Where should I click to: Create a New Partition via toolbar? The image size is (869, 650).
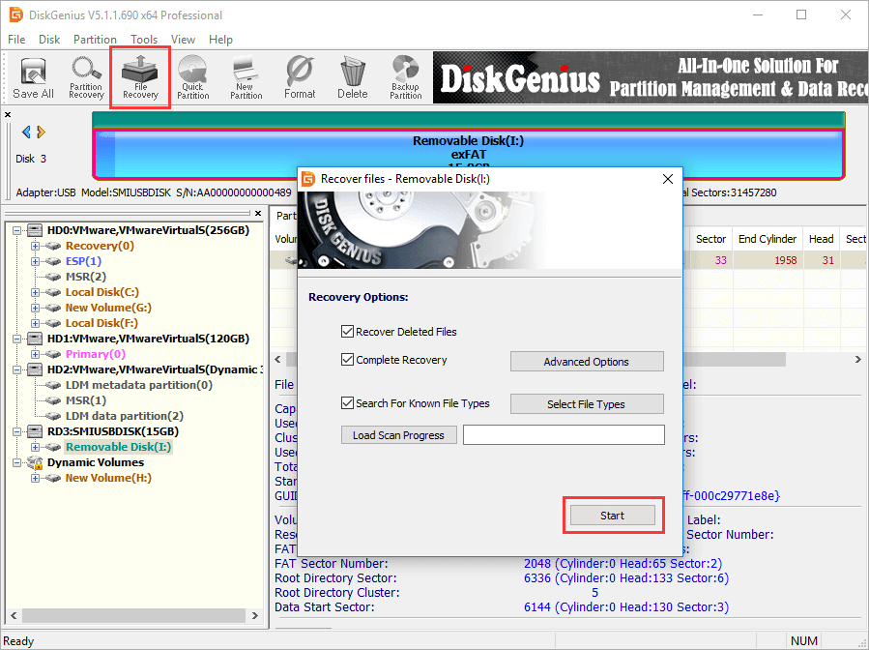[x=246, y=77]
